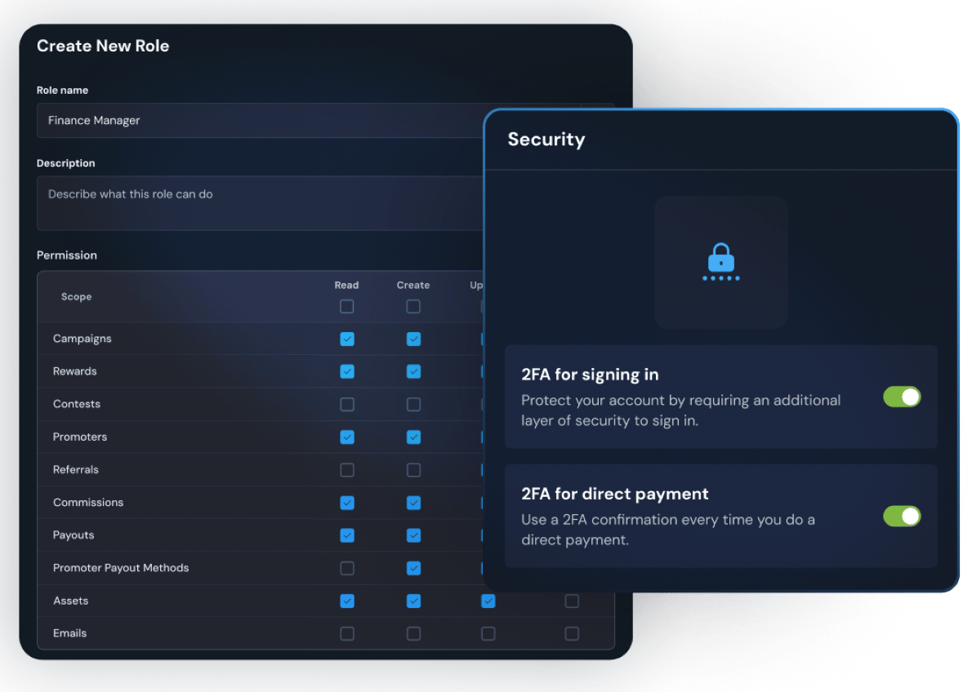This screenshot has height=692, width=972.
Task: Click the Permission section label
Action: [67, 255]
